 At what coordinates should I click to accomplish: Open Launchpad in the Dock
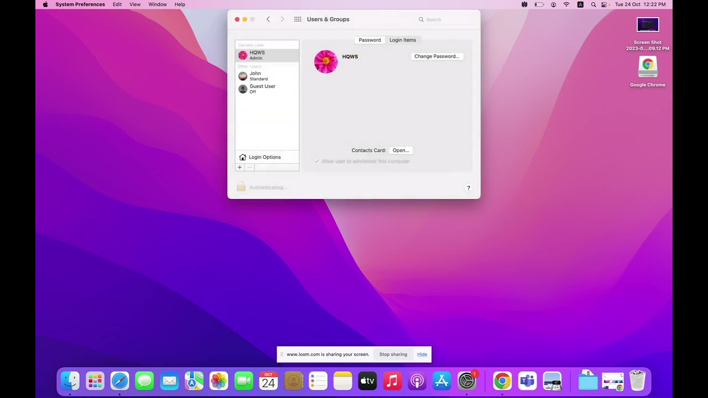(x=95, y=381)
